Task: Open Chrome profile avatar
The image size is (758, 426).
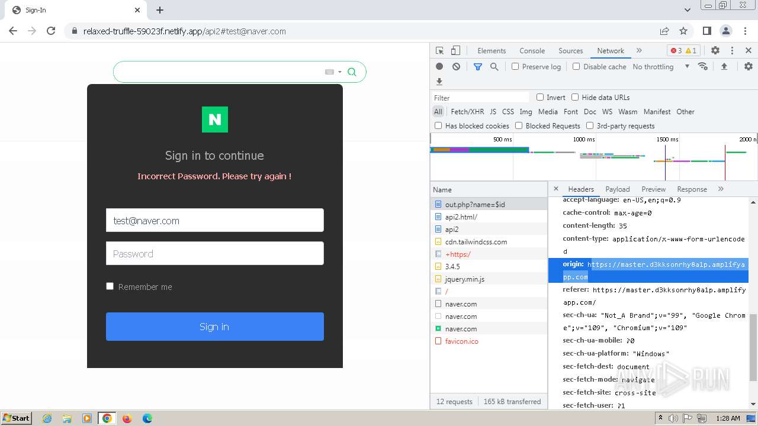Action: click(726, 31)
